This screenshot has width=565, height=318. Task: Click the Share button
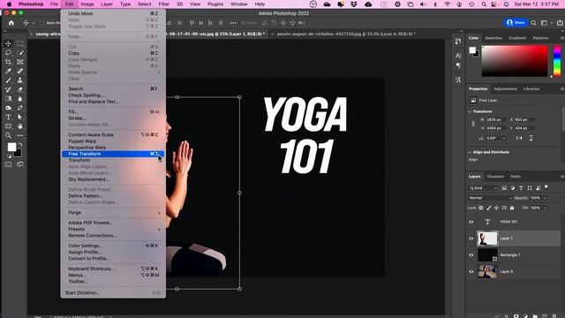tap(516, 23)
